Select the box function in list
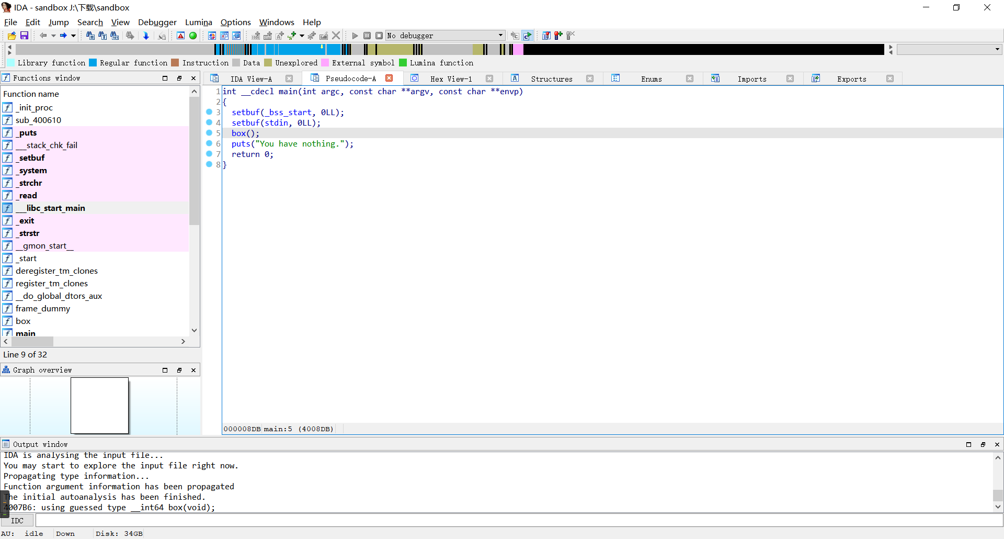The width and height of the screenshot is (1004, 539). [23, 321]
